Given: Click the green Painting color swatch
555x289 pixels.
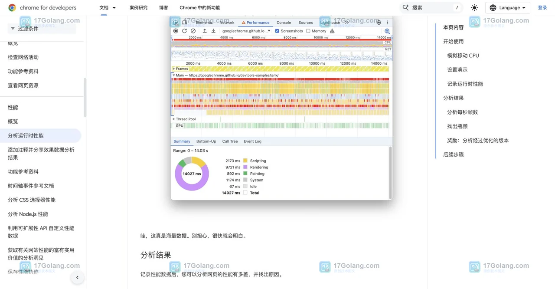Looking at the screenshot, I should pyautogui.click(x=245, y=174).
